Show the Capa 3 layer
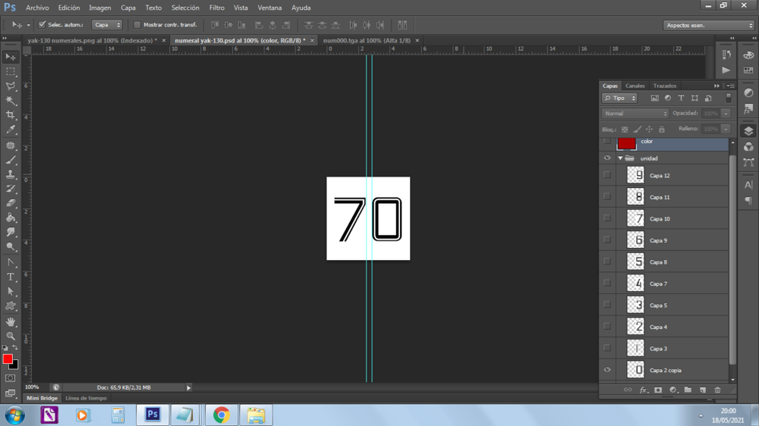 point(607,348)
